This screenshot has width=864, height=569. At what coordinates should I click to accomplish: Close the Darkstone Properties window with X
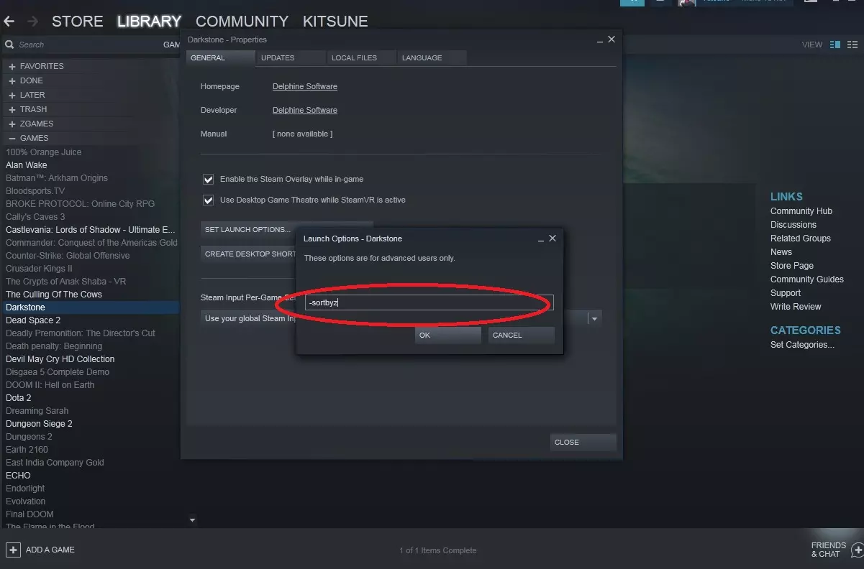(x=611, y=40)
